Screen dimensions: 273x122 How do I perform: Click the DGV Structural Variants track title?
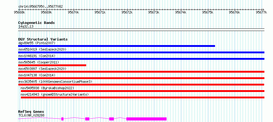(x=43, y=39)
